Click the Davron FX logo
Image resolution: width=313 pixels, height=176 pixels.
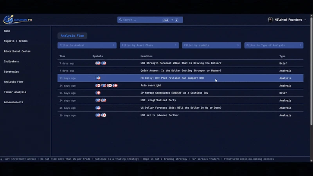tap(18, 20)
